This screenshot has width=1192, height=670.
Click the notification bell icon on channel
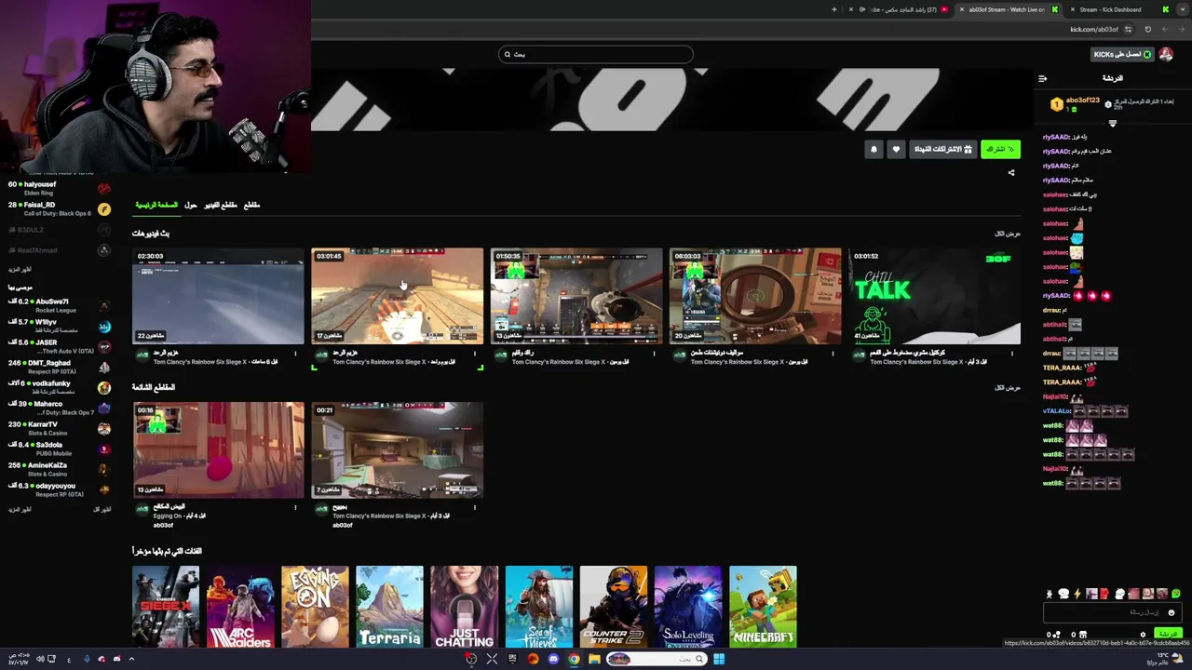(x=874, y=149)
